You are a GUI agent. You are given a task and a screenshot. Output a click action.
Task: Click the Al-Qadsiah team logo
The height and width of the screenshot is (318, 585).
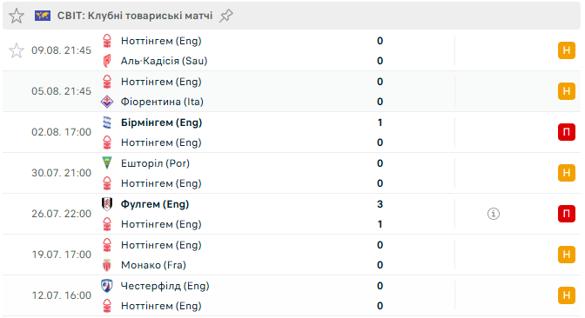click(x=107, y=61)
